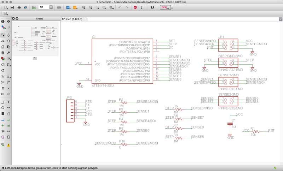Click the Zoom in icon
The image size is (283, 171).
91,7
